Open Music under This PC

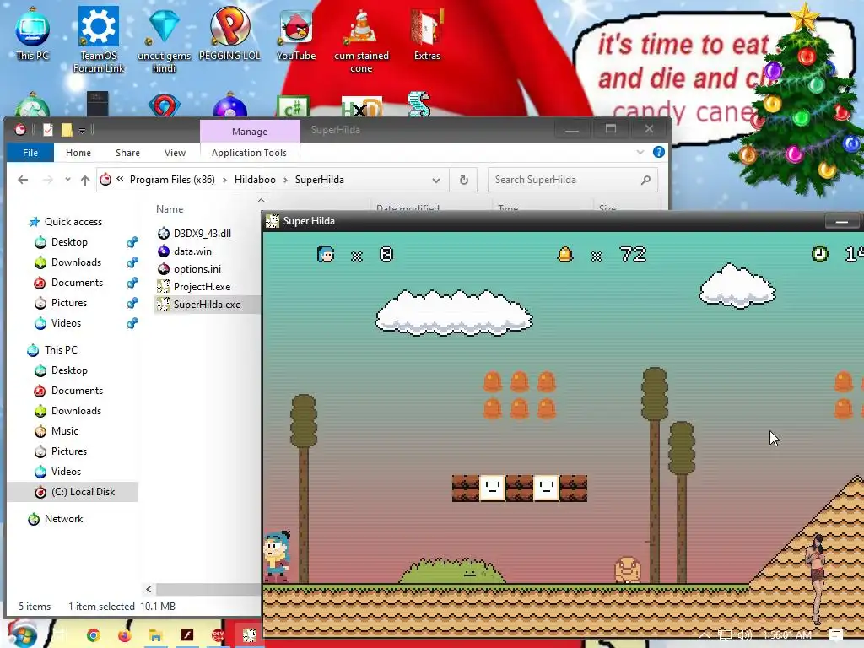point(64,431)
